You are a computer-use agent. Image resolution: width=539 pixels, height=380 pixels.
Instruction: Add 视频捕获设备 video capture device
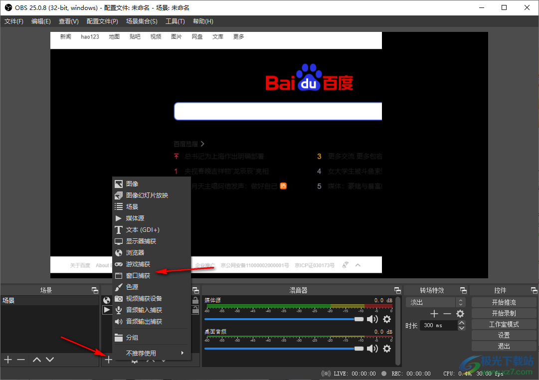[152, 299]
